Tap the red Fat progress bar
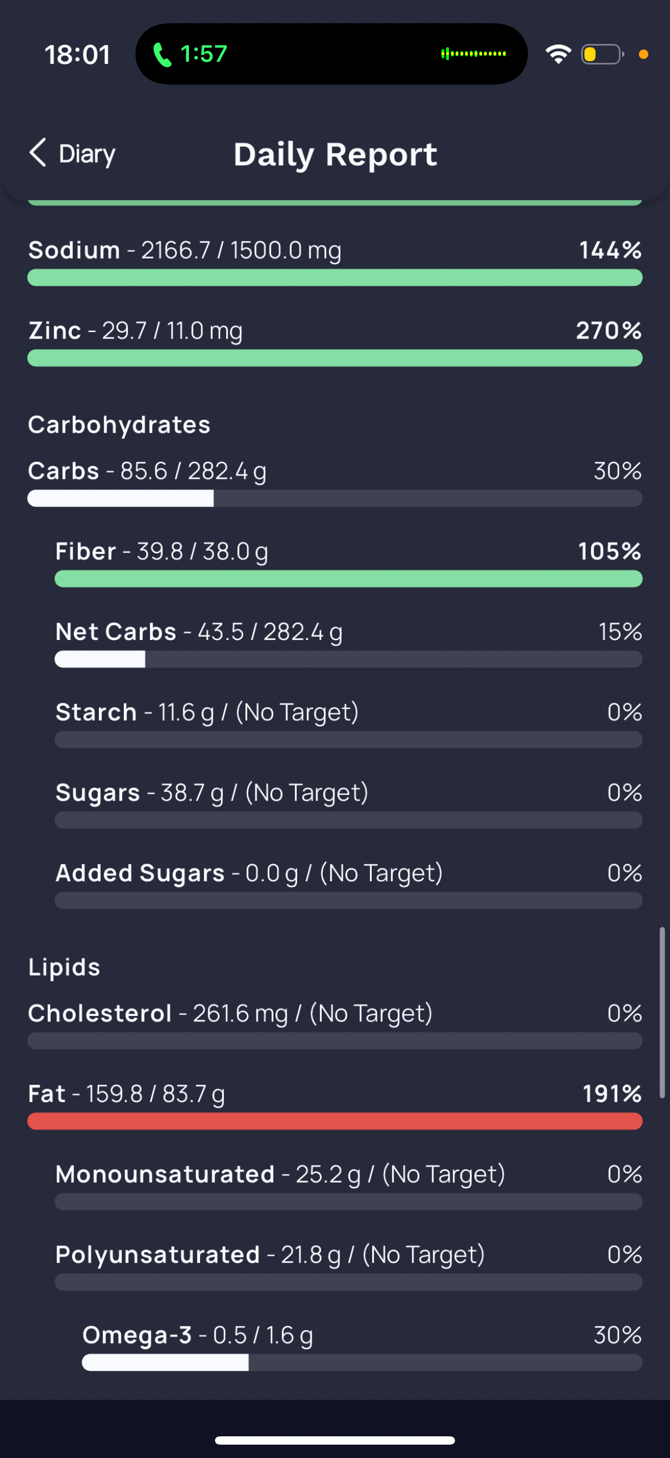Image resolution: width=670 pixels, height=1458 pixels. (334, 1121)
